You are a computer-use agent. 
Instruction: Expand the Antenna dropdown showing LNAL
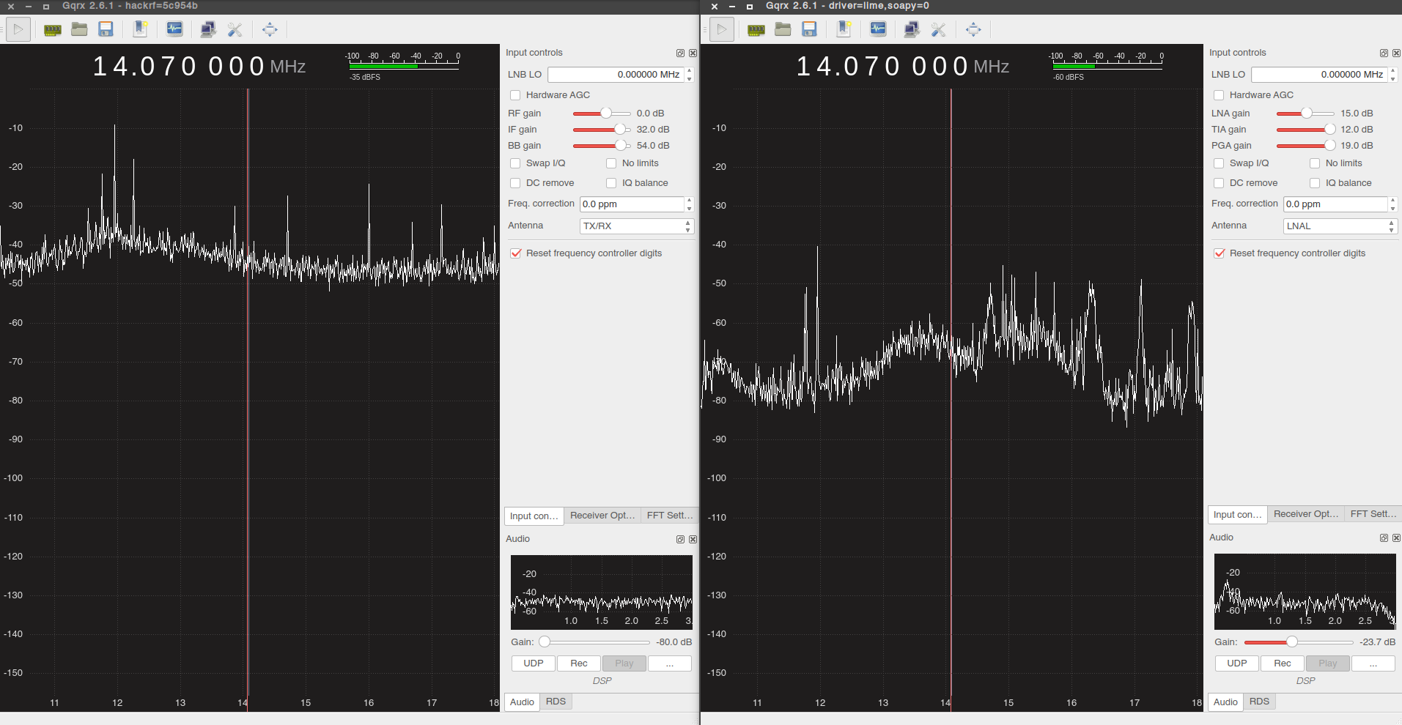pos(1340,226)
